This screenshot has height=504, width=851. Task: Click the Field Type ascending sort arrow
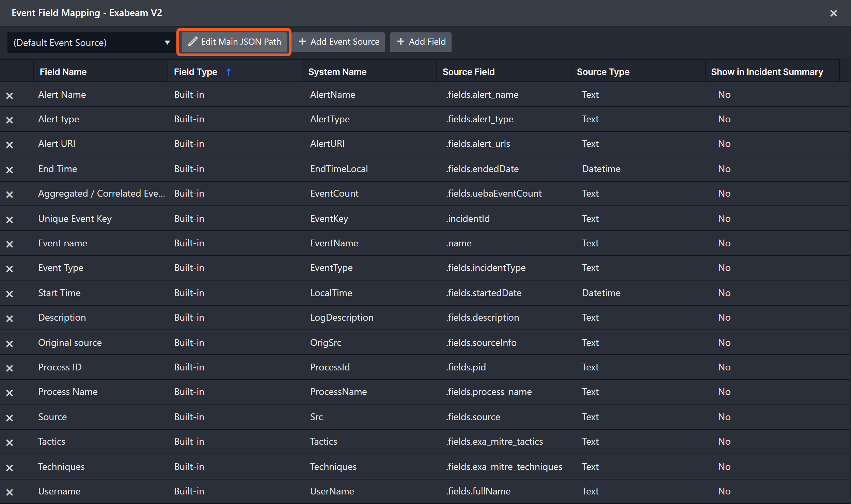[x=228, y=72]
